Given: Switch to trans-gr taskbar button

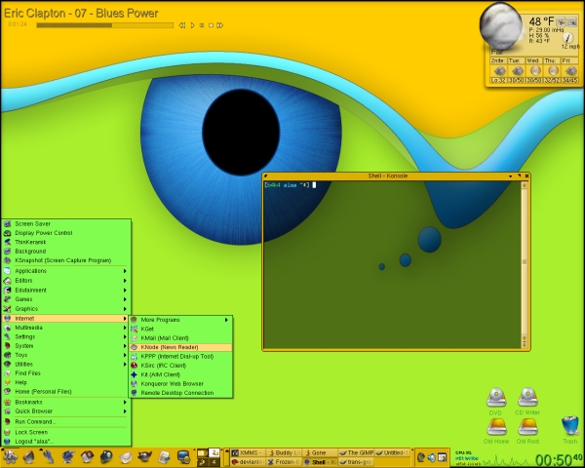Looking at the screenshot, I should (356, 462).
